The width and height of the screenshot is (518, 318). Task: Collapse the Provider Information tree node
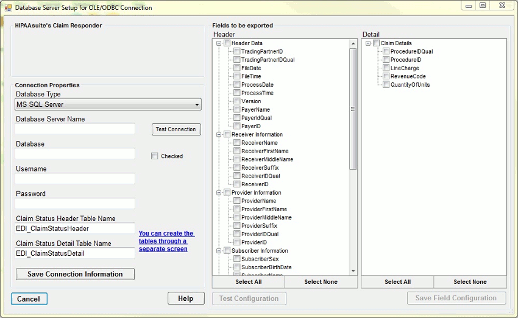point(218,193)
